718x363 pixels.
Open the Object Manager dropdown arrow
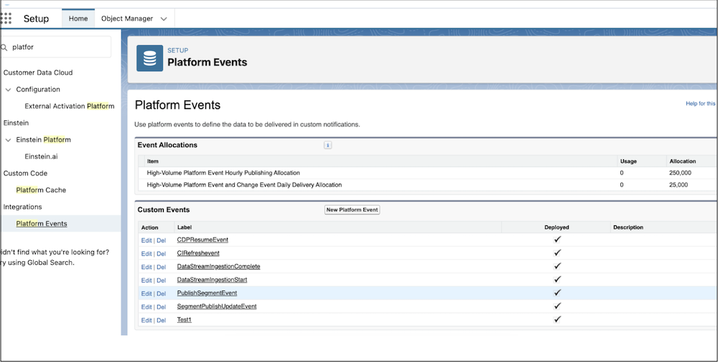pos(164,19)
